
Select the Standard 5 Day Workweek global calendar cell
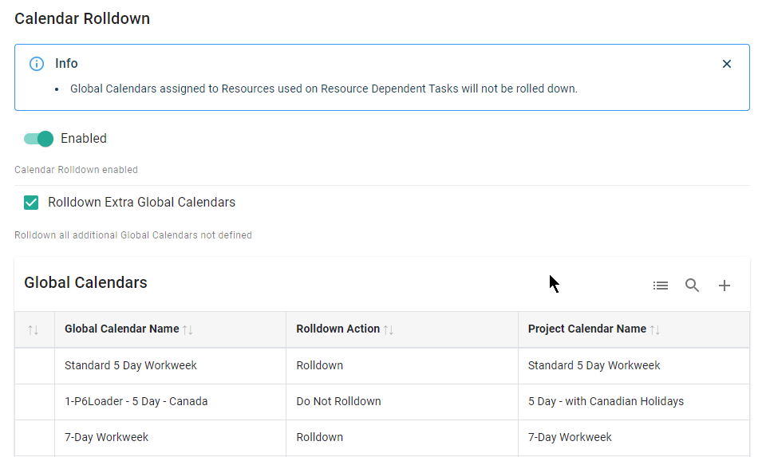[x=131, y=365]
